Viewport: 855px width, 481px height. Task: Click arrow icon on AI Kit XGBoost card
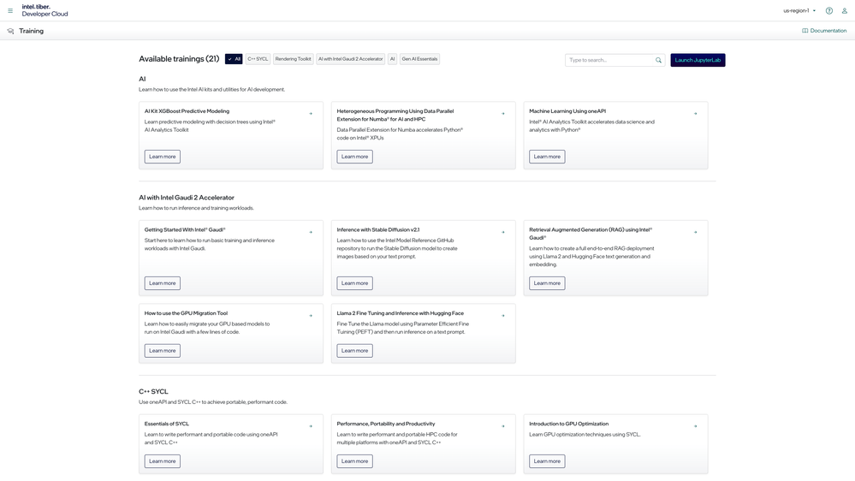[311, 113]
